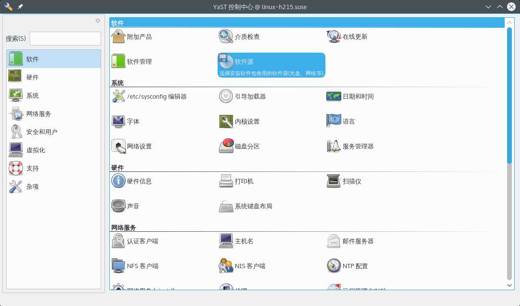Open 网络设置 network settings

coord(132,146)
